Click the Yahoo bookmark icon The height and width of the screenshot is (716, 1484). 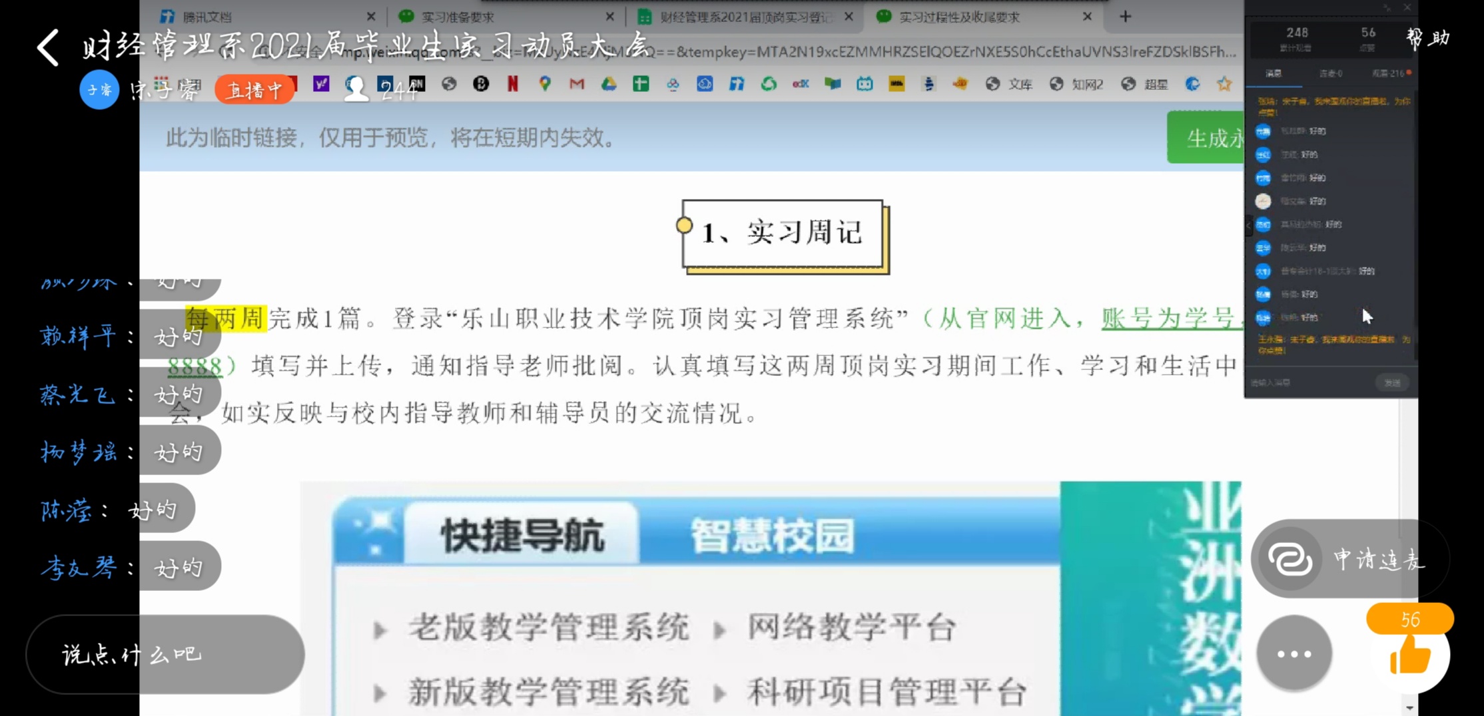[321, 84]
